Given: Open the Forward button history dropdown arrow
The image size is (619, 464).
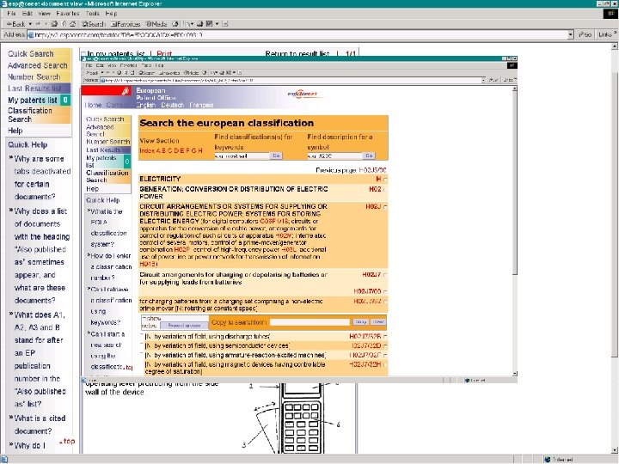Looking at the screenshot, I should point(46,24).
